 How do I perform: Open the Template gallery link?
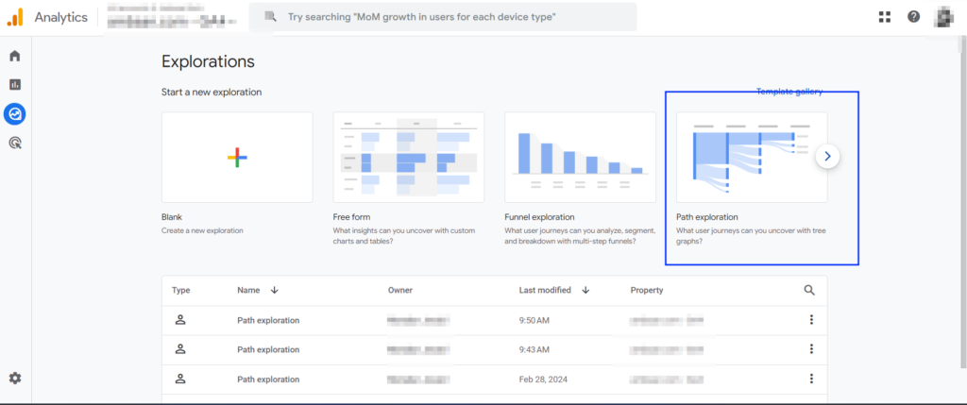[789, 92]
